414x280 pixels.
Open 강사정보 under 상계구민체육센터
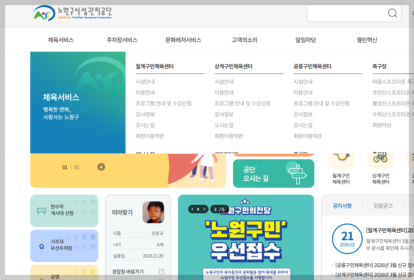click(224, 114)
